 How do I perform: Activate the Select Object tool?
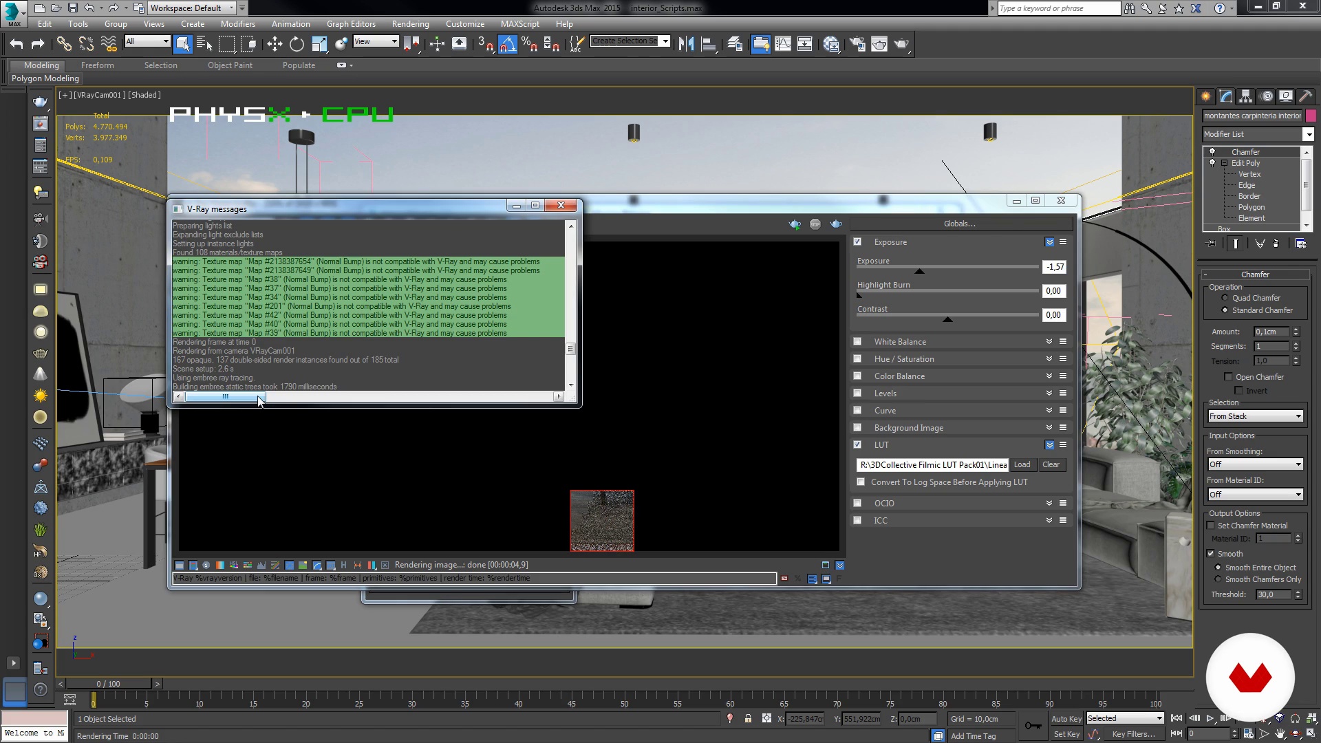tap(182, 44)
